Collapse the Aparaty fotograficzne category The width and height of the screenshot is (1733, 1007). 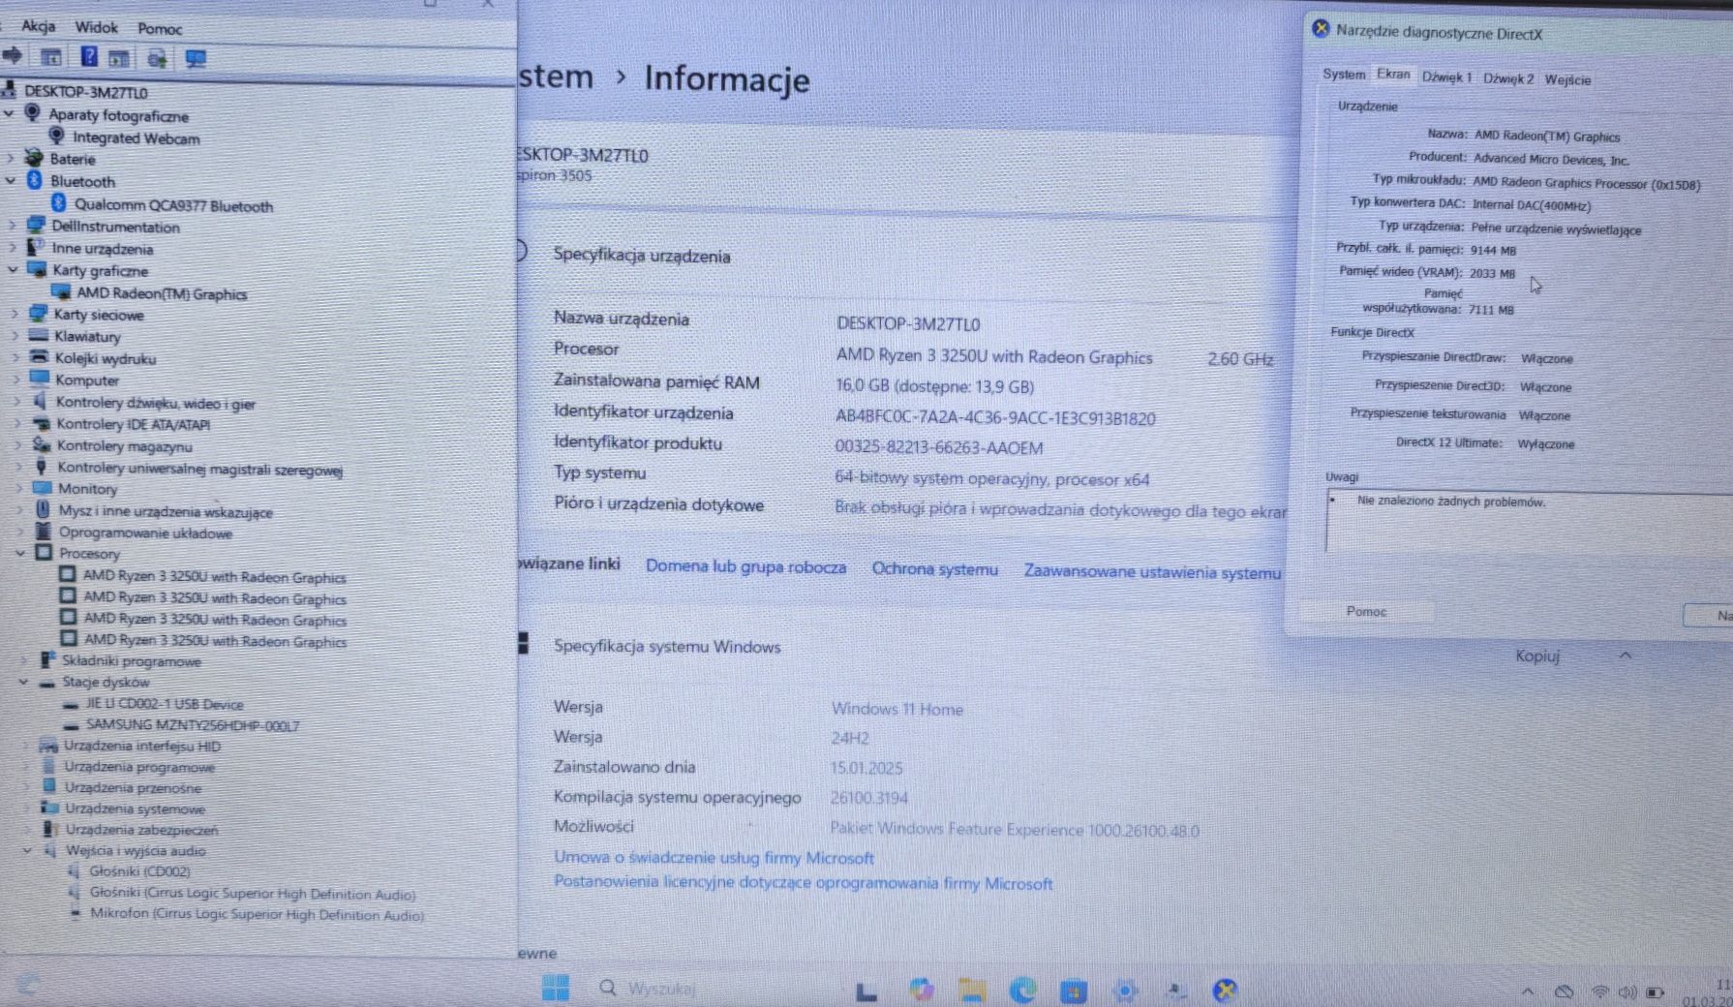10,113
